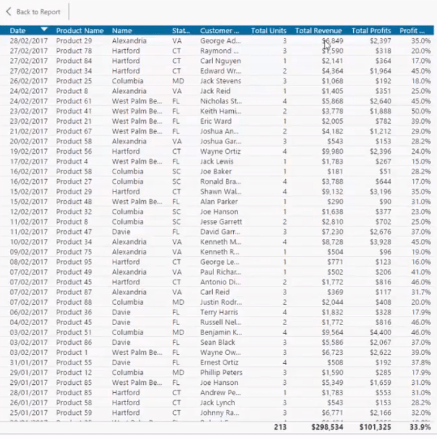Click profit value $1,888
The width and height of the screenshot is (437, 439).
380,111
